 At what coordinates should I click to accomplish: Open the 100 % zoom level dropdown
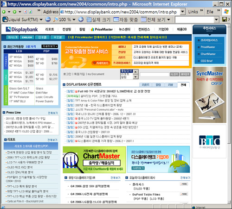coord(74,19)
